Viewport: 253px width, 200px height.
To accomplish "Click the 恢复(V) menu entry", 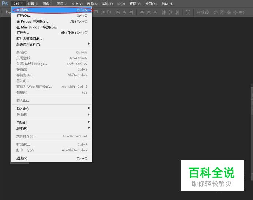I will 52,93.
